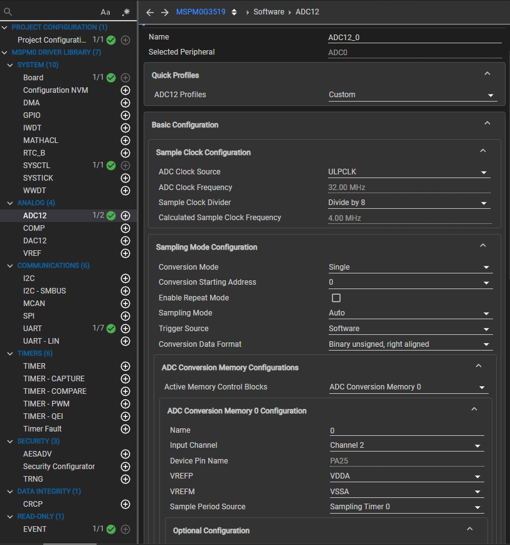Toggle the regex search filter icon
Viewport: 510px width, 545px height.
126,12
